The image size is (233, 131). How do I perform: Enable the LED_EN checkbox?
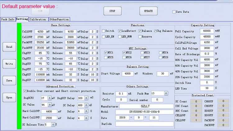coord(103,36)
